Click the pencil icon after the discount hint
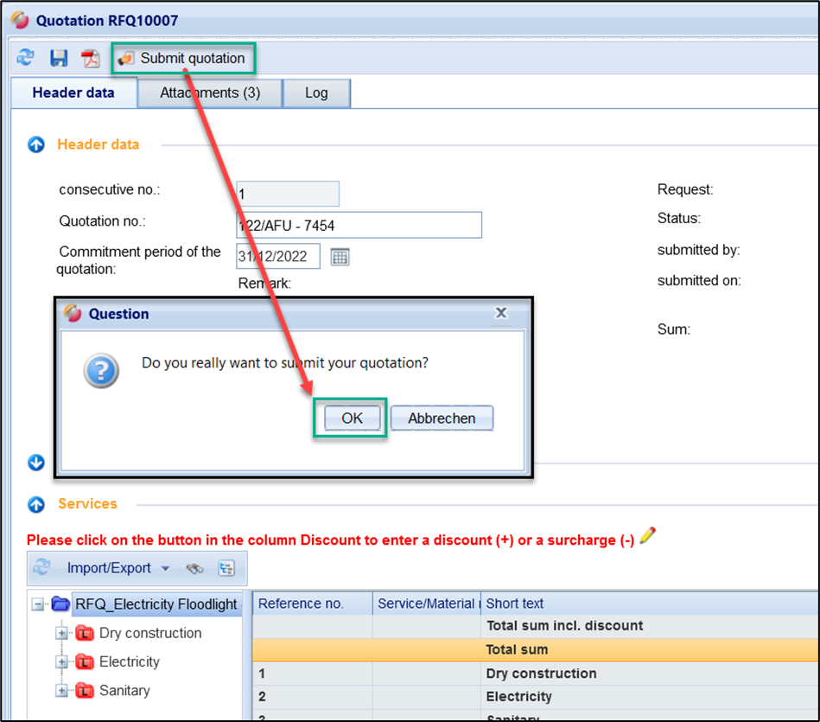Image resolution: width=820 pixels, height=722 pixels. [x=647, y=537]
